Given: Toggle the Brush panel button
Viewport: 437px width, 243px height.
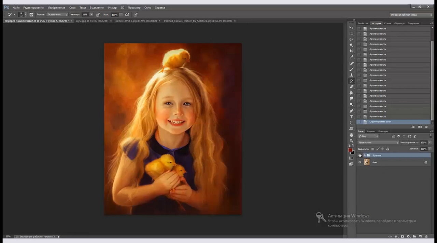Looking at the screenshot, I should pyautogui.click(x=31, y=15).
